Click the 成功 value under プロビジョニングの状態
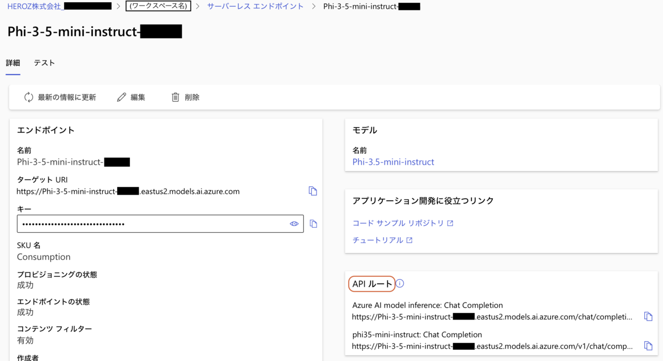The image size is (663, 361). pyautogui.click(x=25, y=285)
